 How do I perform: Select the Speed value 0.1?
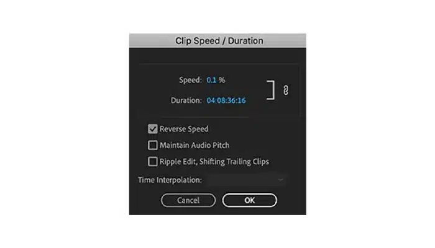click(211, 80)
